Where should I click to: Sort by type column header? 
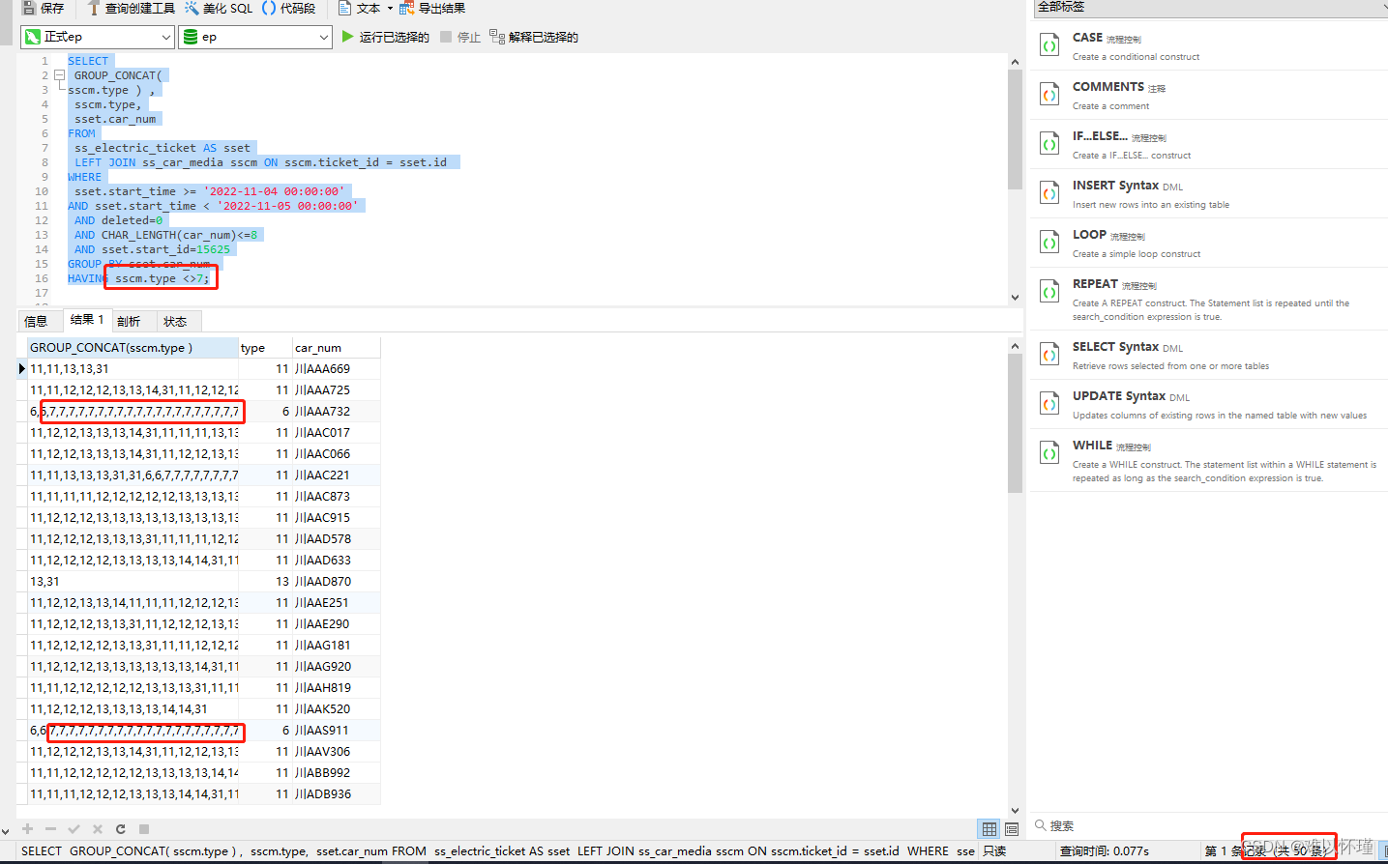click(265, 348)
